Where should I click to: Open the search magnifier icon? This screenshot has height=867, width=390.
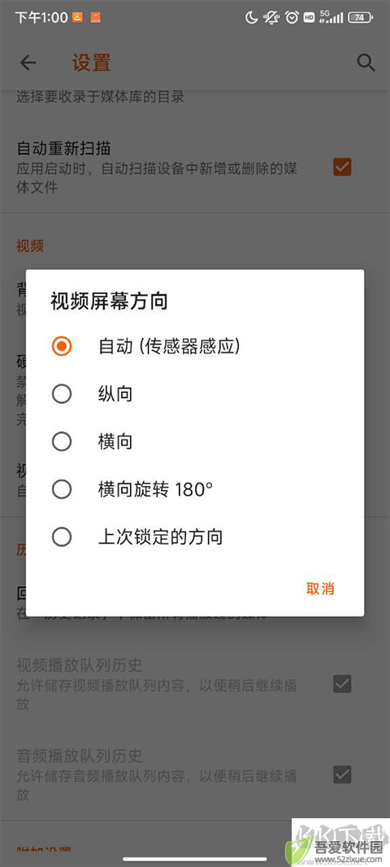tap(366, 63)
